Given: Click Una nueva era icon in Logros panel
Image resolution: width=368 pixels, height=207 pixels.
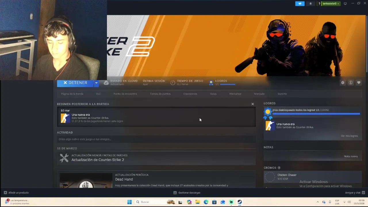Looking at the screenshot, I should [270, 126].
